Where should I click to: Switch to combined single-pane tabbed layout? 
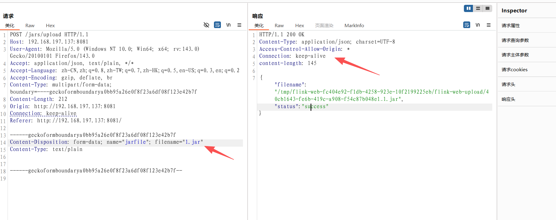pyautogui.click(x=487, y=8)
